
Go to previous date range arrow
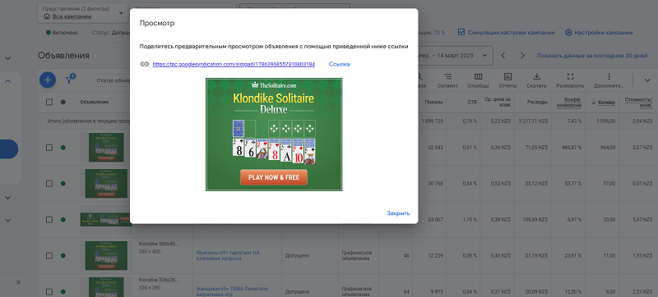click(503, 56)
